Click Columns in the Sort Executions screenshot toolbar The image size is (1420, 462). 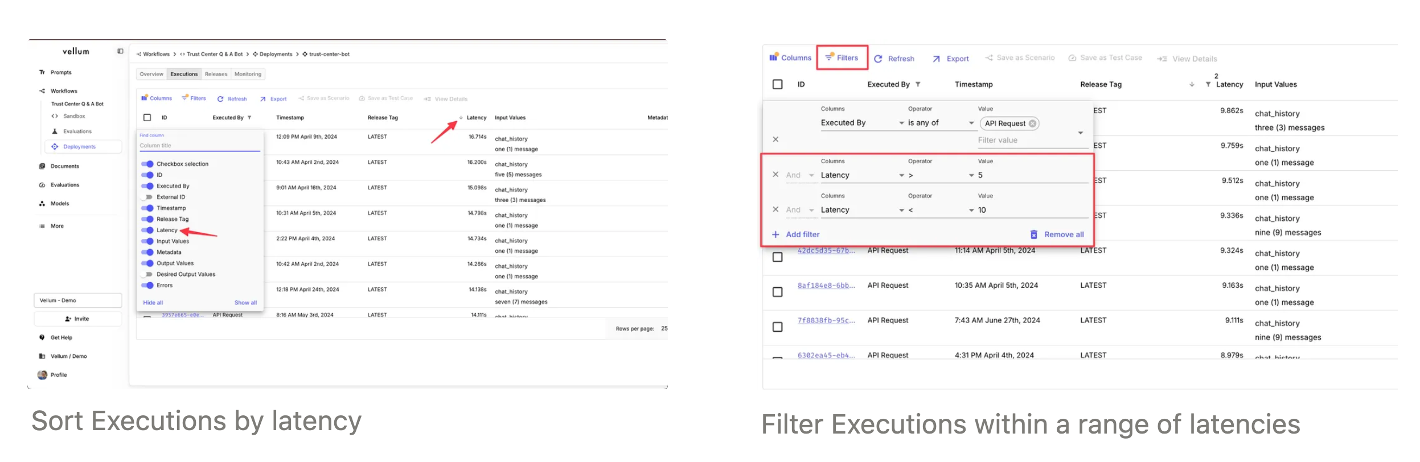click(157, 98)
